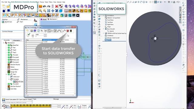This screenshot has height=109, width=194.
Task: Click the New file icon in MDPro toolbar
Action: (x=4, y=6)
